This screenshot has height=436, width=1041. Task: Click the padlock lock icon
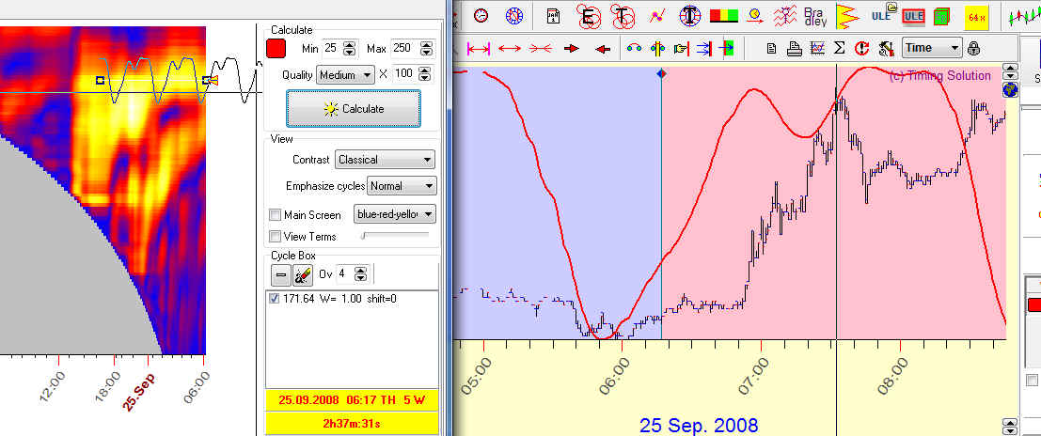point(973,48)
